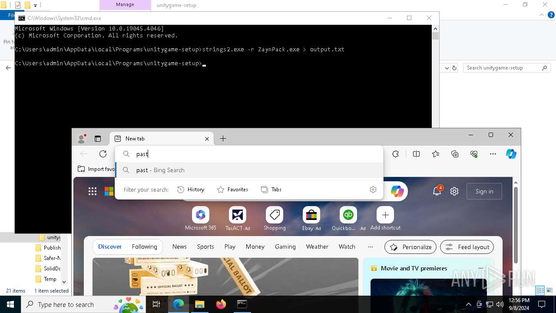Switch to Discover feed tab
The width and height of the screenshot is (556, 313).
pyautogui.click(x=110, y=246)
